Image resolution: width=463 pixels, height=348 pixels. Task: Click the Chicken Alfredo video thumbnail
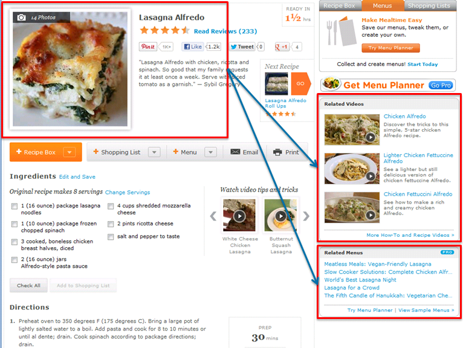[352, 129]
